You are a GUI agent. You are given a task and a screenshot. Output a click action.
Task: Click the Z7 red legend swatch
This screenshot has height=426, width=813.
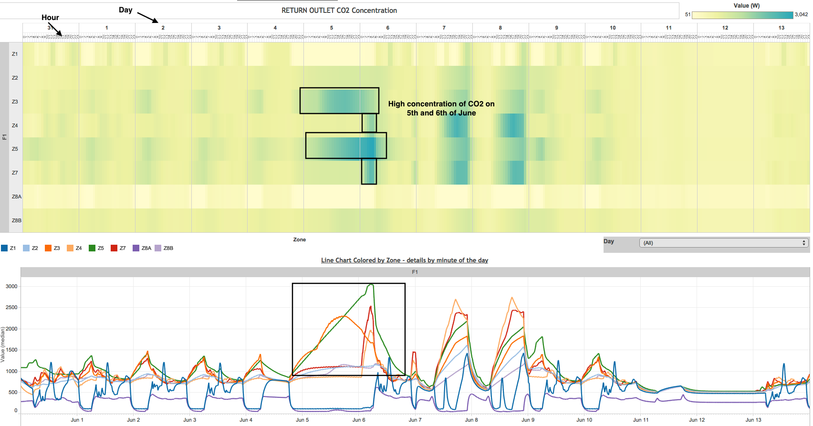114,248
